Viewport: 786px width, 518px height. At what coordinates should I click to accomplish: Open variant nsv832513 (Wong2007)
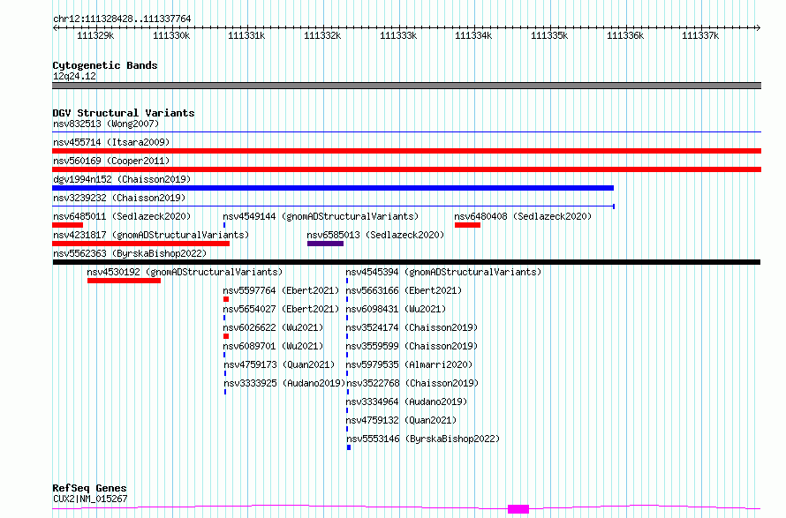pos(106,124)
